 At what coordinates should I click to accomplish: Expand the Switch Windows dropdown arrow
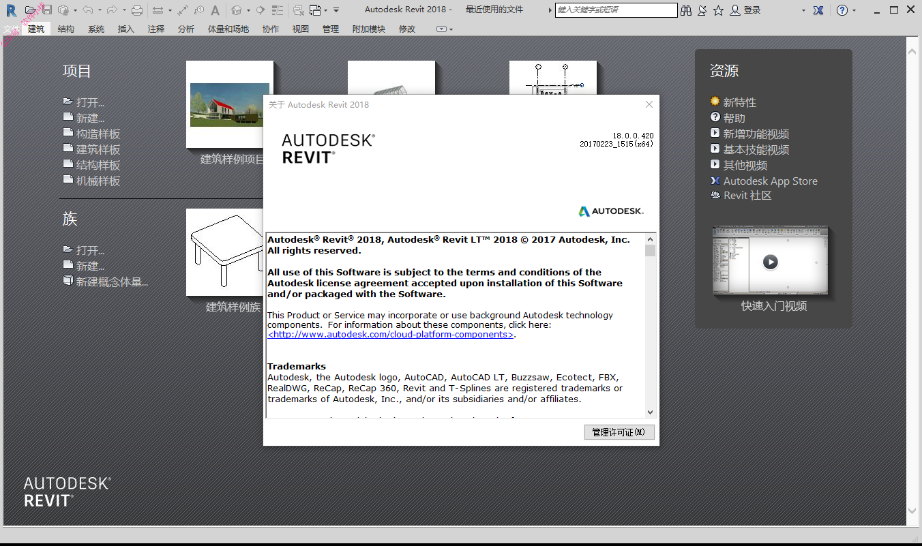tap(326, 10)
